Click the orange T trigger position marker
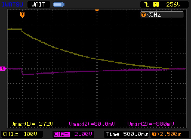This screenshot has height=139, width=191. (x=22, y=15)
